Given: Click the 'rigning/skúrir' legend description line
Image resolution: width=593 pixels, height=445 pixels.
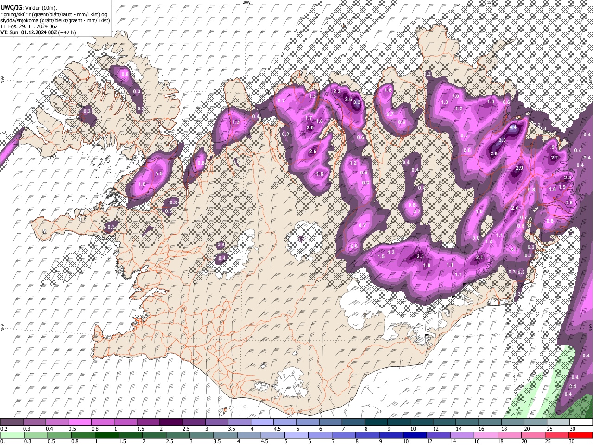Looking at the screenshot, I should [54, 14].
